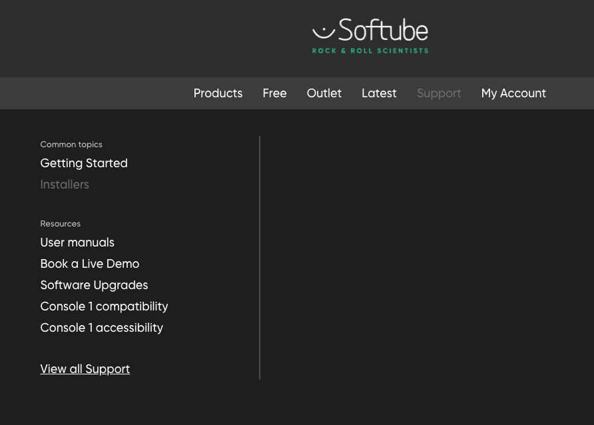594x425 pixels.
Task: Click the Resources section heading
Action: [x=60, y=224]
